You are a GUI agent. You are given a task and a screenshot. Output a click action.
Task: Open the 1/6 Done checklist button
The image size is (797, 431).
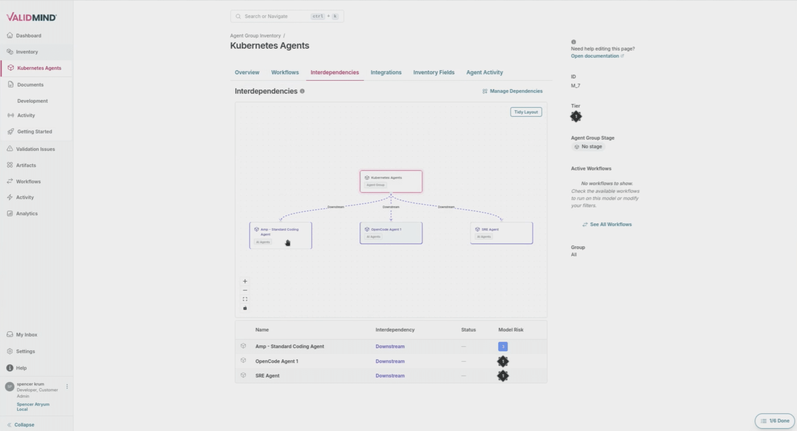[x=774, y=421]
